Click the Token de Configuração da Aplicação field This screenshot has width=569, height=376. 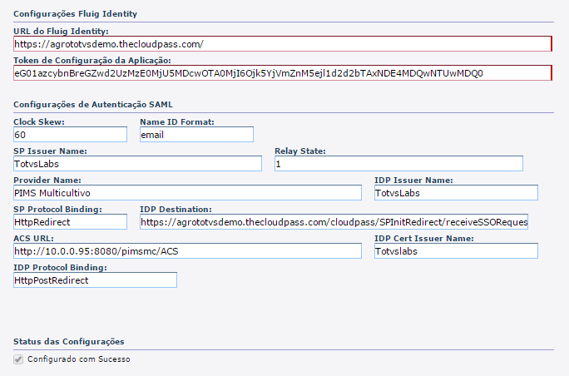point(283,73)
